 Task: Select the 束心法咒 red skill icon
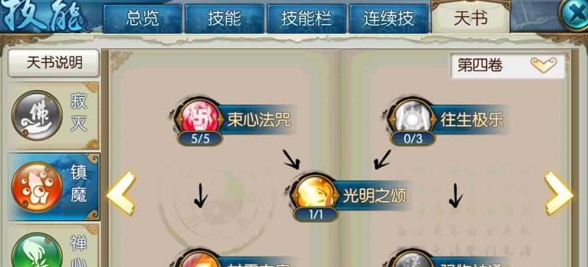200,115
